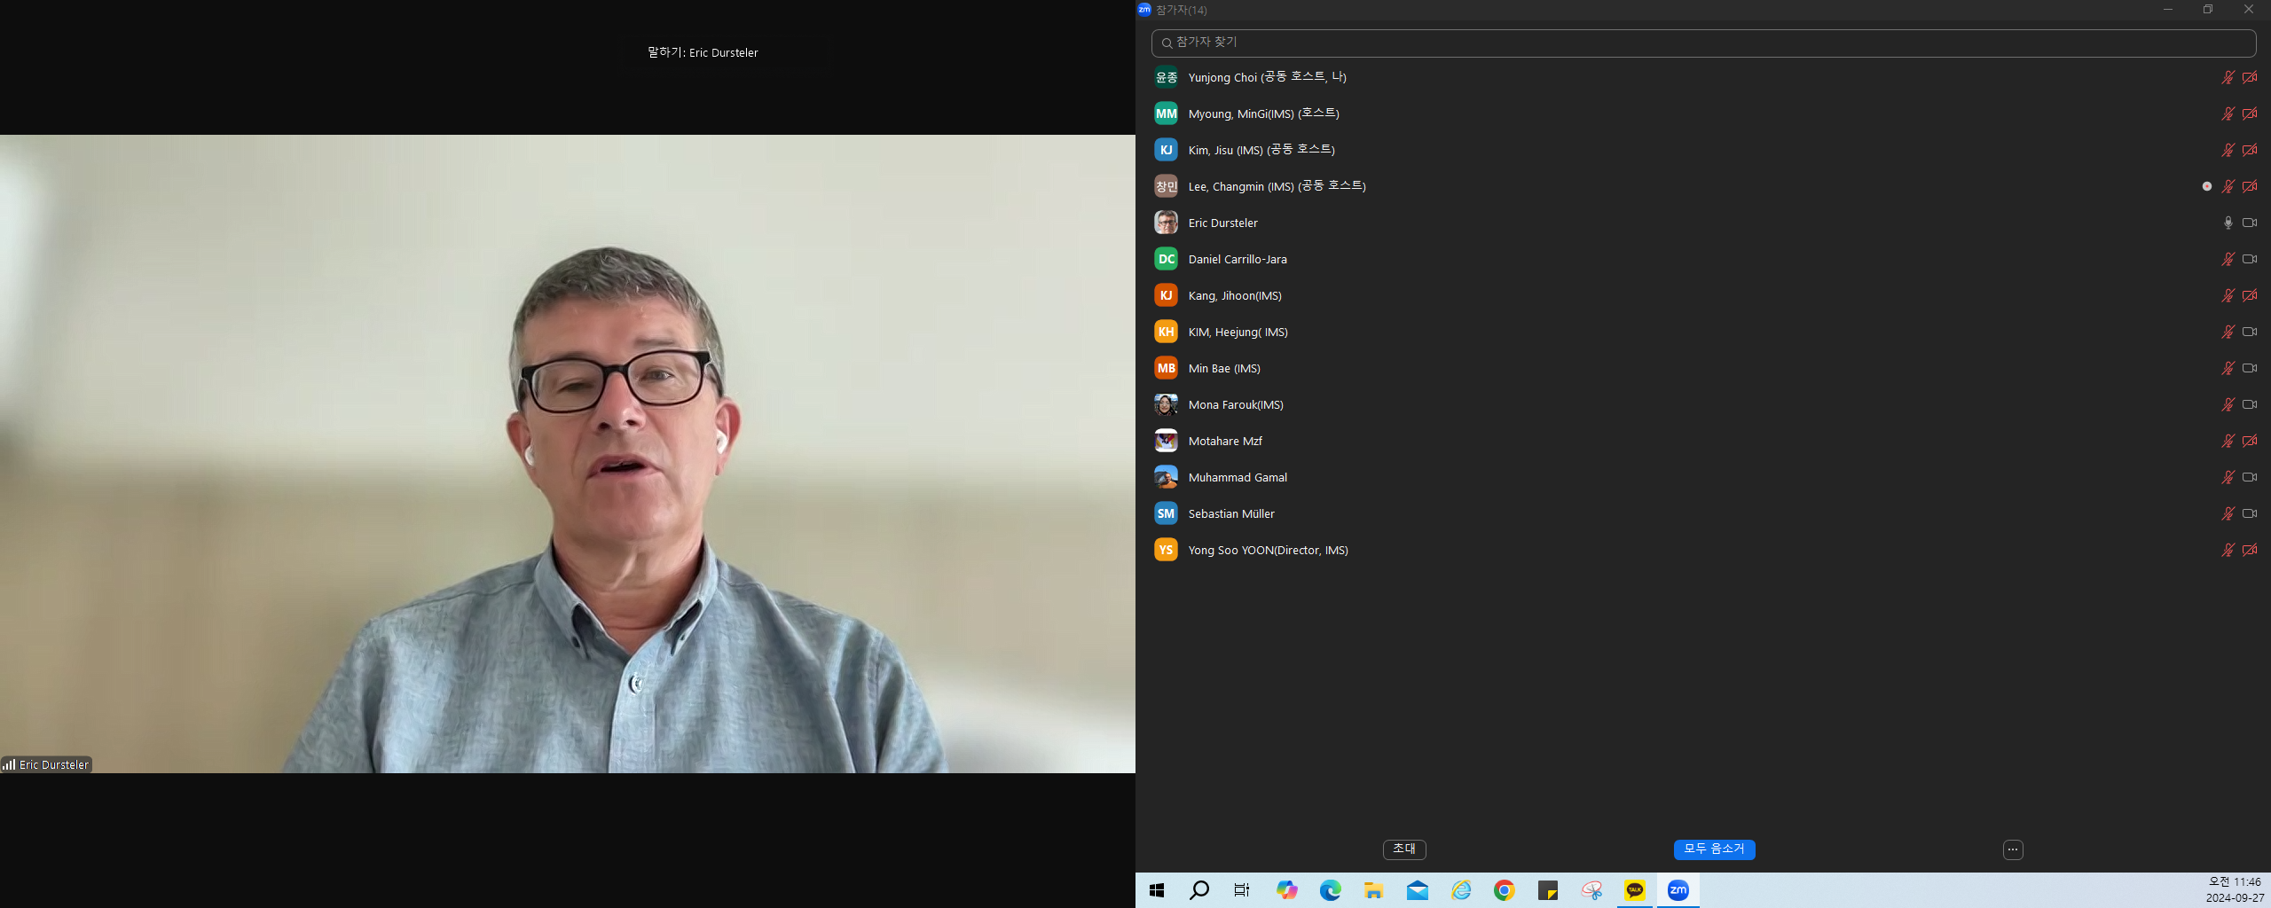Click muted mic icon for Lee, Changmin

(2228, 186)
